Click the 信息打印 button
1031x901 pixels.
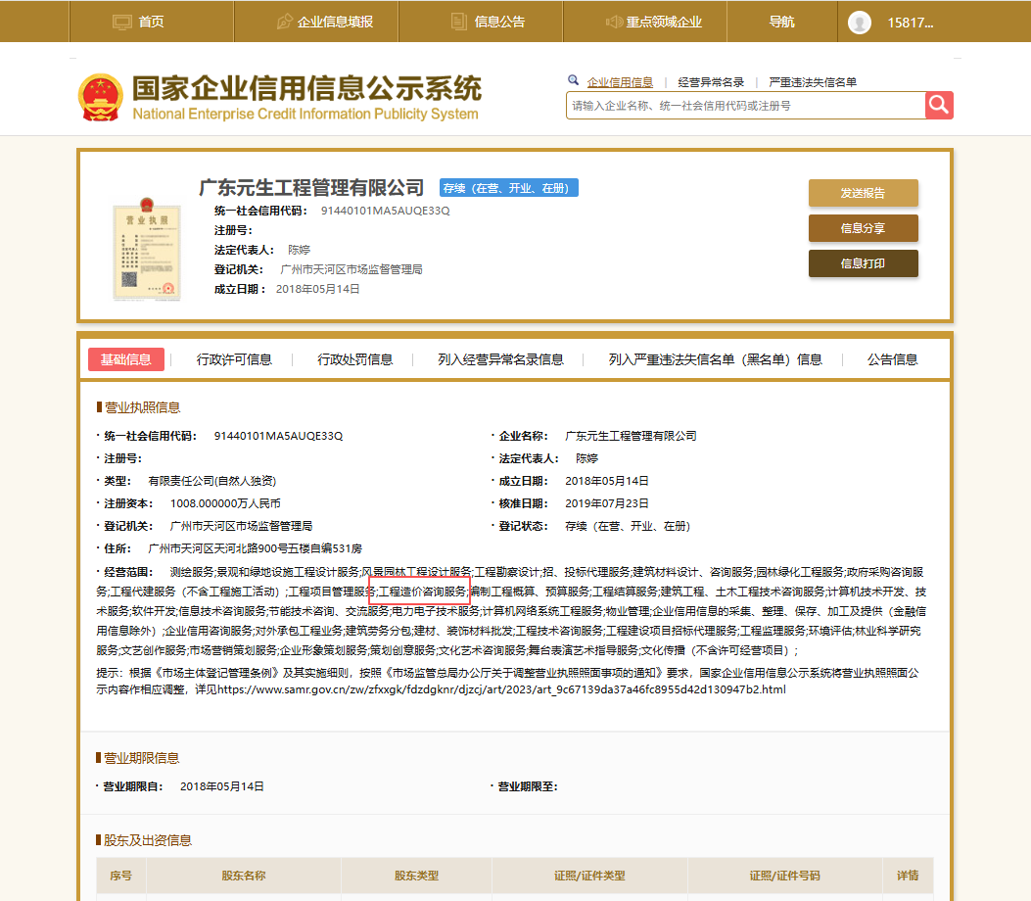(x=863, y=262)
